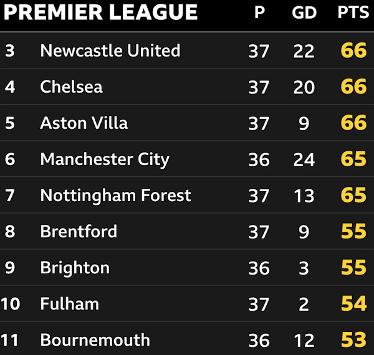Click Manchester City in the table
The height and width of the screenshot is (355, 374).
point(105,159)
